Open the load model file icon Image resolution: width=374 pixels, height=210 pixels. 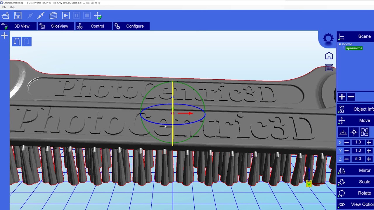[x=5, y=16]
